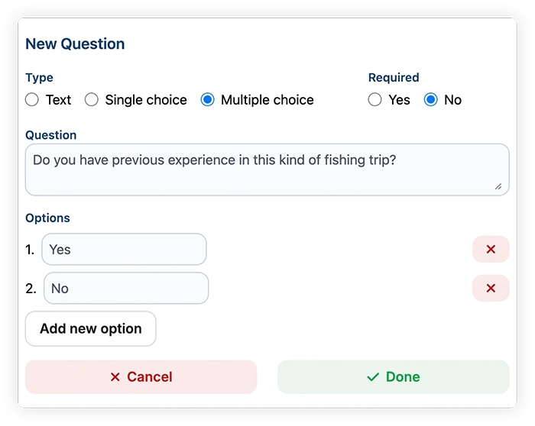Click the "1." option number

tap(30, 250)
